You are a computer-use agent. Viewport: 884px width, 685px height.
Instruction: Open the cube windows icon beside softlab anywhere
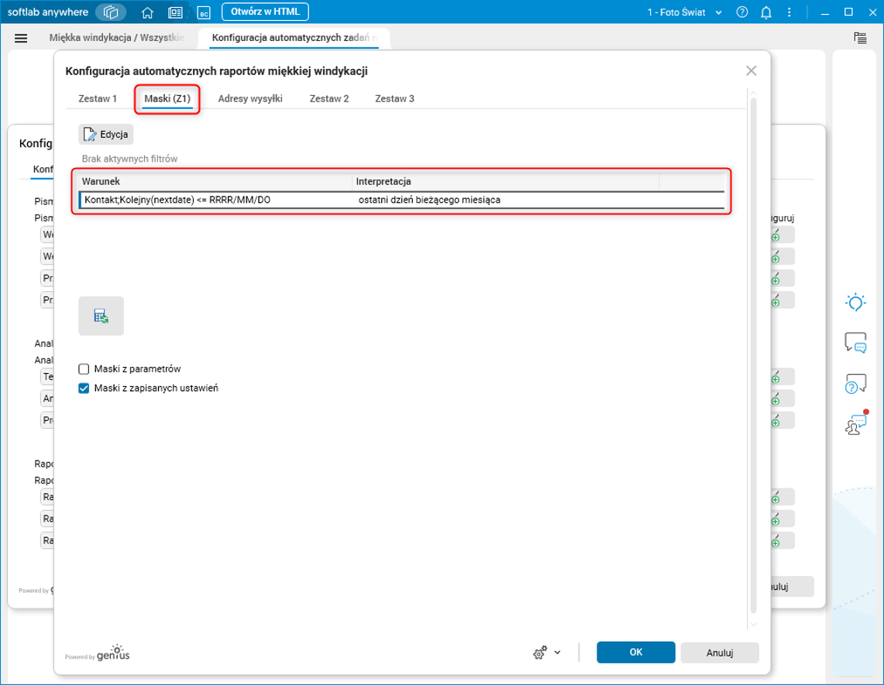pyautogui.click(x=111, y=12)
